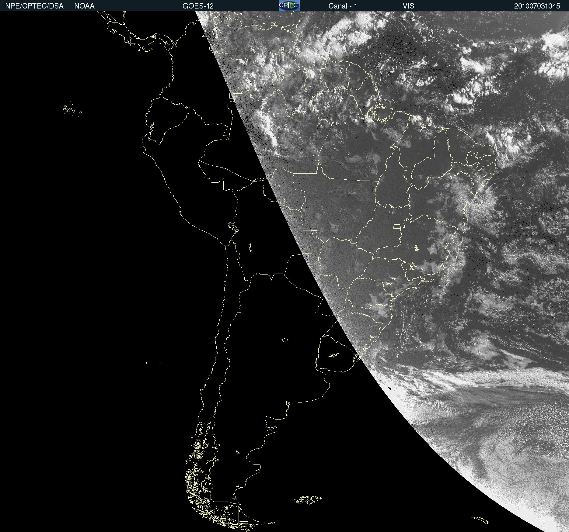Click the 201007031045 timestamp

537,6
